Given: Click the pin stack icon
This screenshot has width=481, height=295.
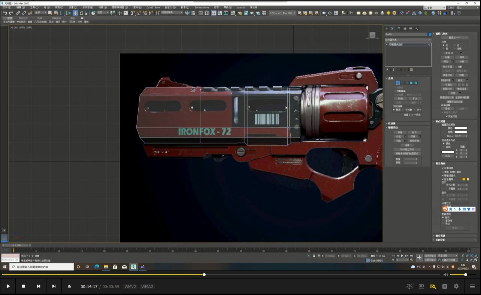Looking at the screenshot, I should (x=387, y=70).
